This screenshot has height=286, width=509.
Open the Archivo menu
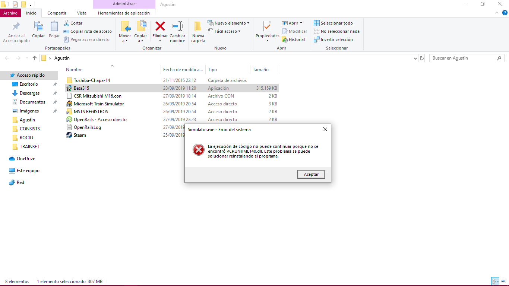point(10,13)
